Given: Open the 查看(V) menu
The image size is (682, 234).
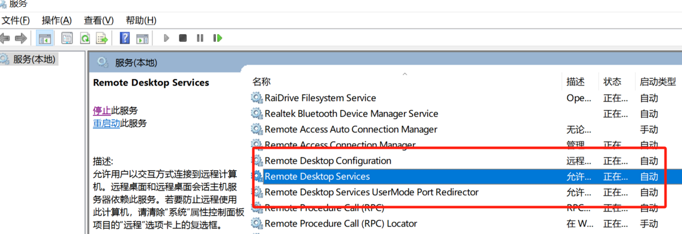Looking at the screenshot, I should point(99,21).
